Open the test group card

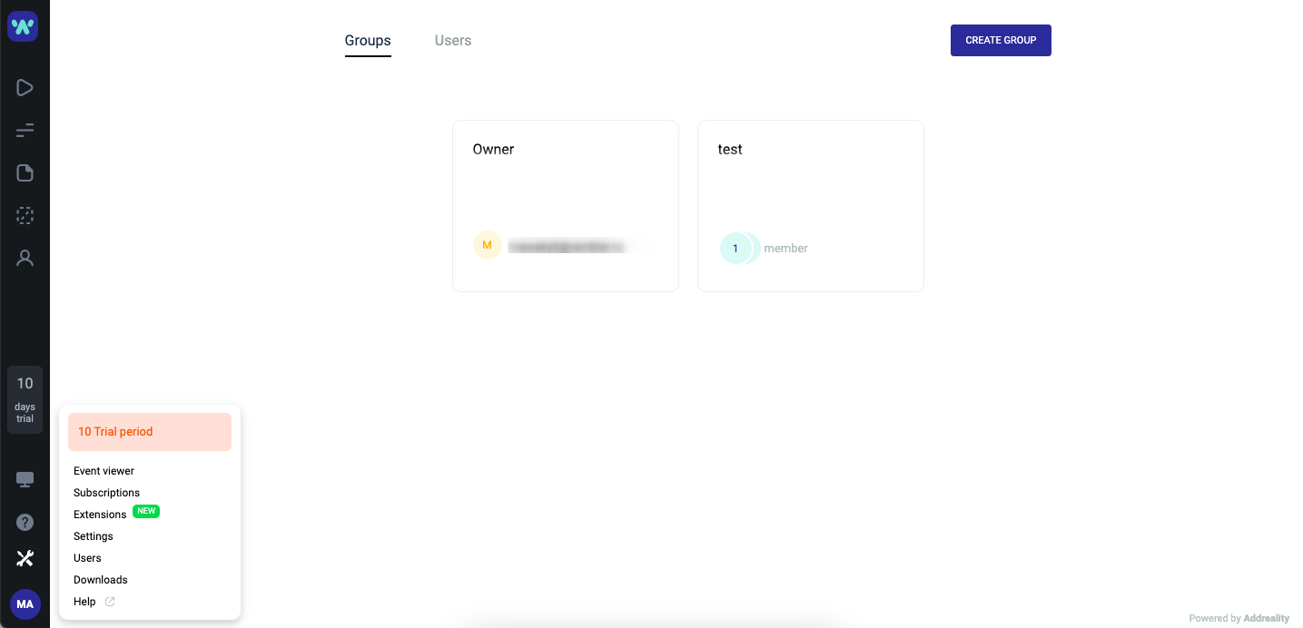coord(811,206)
